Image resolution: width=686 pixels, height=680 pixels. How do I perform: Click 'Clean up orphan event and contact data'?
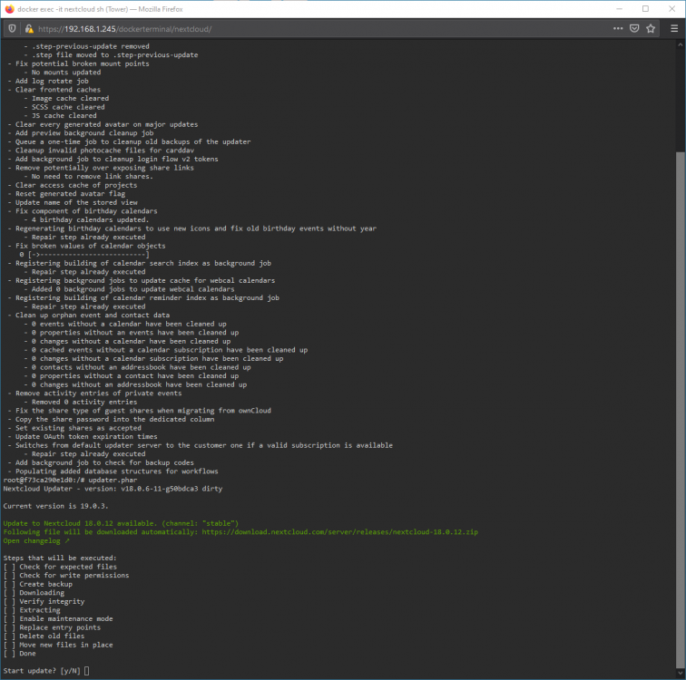click(93, 315)
